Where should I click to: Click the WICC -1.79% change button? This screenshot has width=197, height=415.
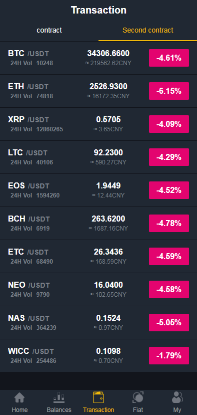click(169, 356)
